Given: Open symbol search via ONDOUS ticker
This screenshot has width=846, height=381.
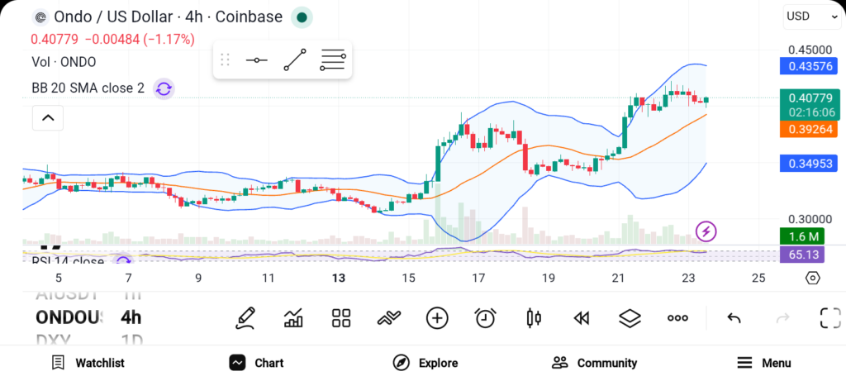Looking at the screenshot, I should 69,318.
